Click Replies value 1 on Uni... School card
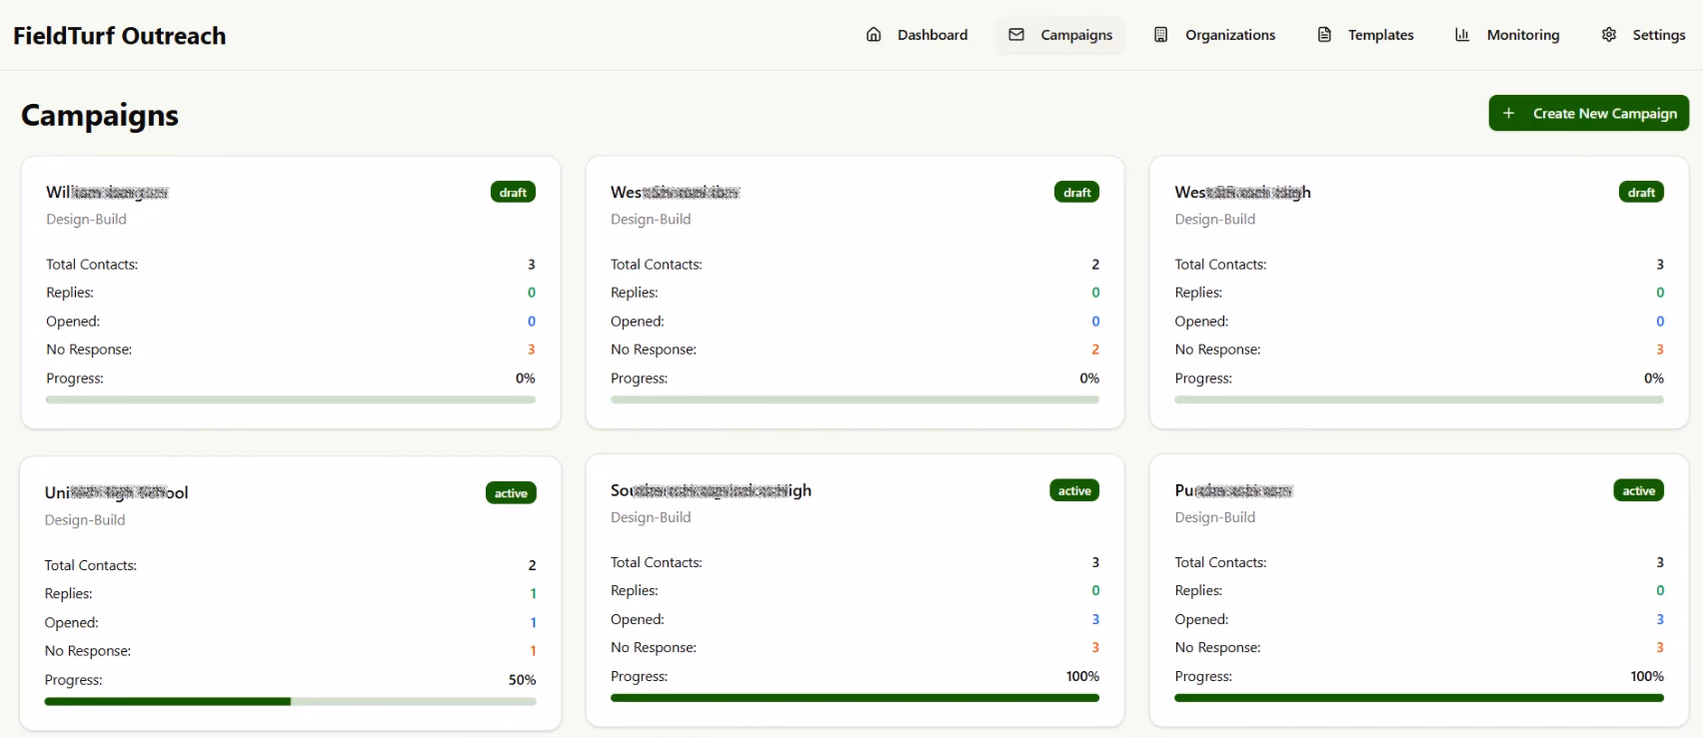Screen dimensions: 1703x739 coord(533,593)
